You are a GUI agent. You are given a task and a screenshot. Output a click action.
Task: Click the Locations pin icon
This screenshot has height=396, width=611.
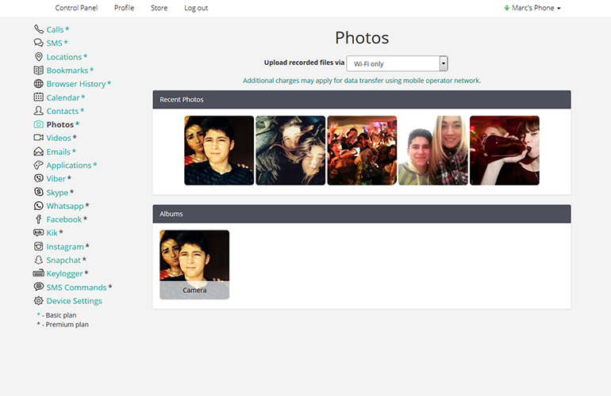[x=39, y=57]
